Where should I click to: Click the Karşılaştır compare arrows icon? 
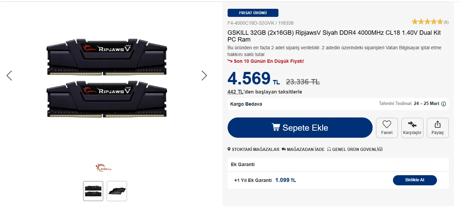412,125
